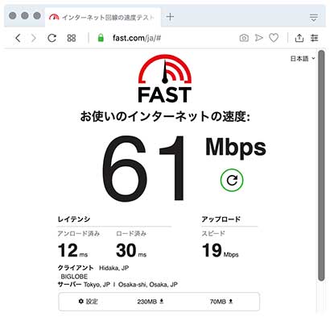Click the green padlock security icon
Screen dimensions: 330x317
tap(101, 38)
